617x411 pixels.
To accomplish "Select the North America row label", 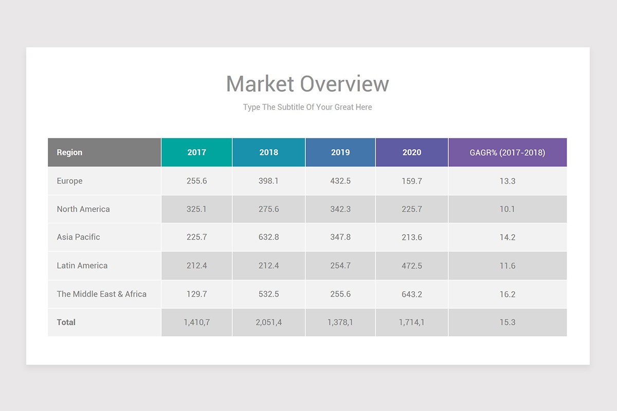I will pos(83,209).
